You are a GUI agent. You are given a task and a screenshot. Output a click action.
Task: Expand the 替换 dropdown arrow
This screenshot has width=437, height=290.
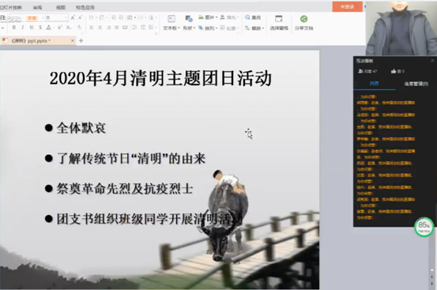click(x=263, y=28)
